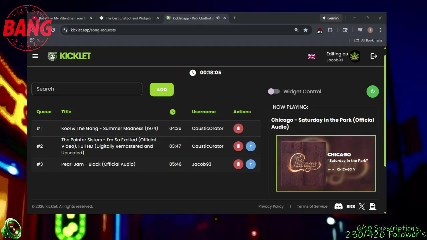Viewport: 427px width, 240px height.
Task: Move Pearl Jam - Black song up
Action: [251, 164]
